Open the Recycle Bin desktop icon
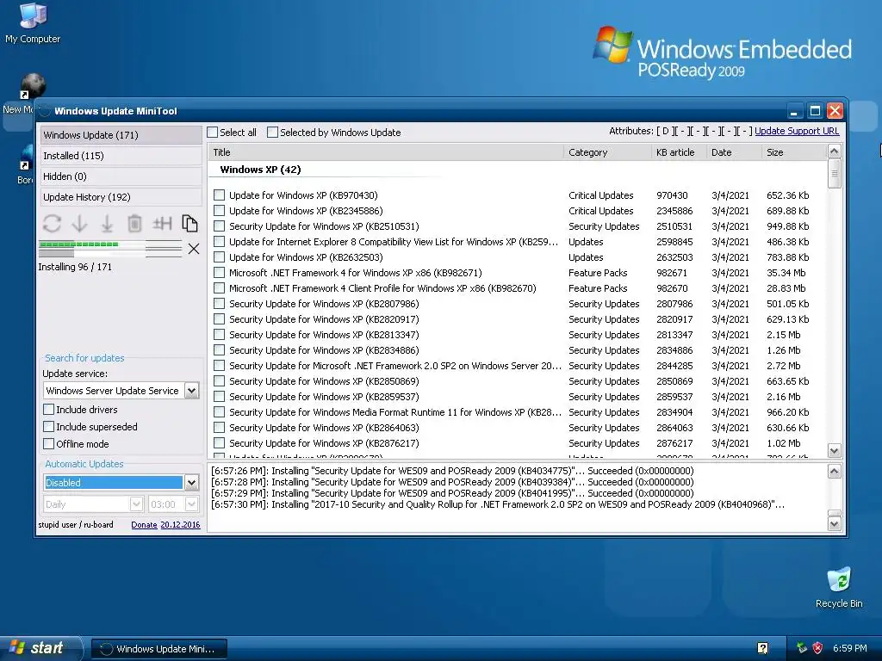 (839, 588)
